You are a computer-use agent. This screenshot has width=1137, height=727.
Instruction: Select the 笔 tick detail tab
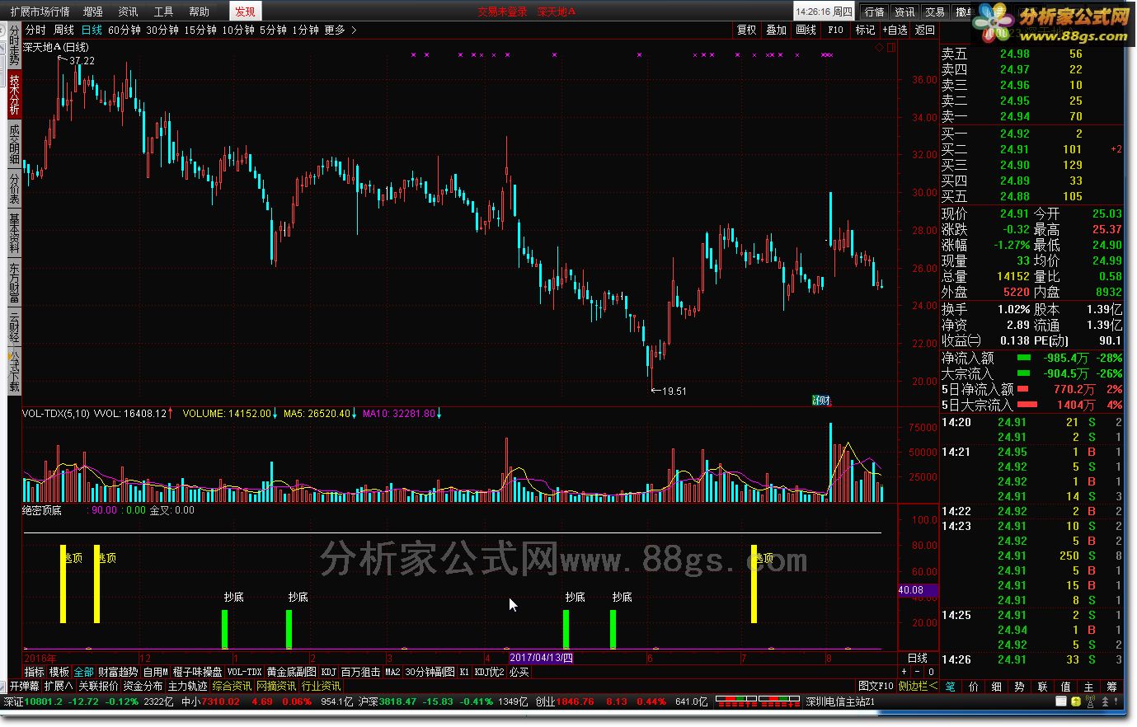pyautogui.click(x=951, y=686)
